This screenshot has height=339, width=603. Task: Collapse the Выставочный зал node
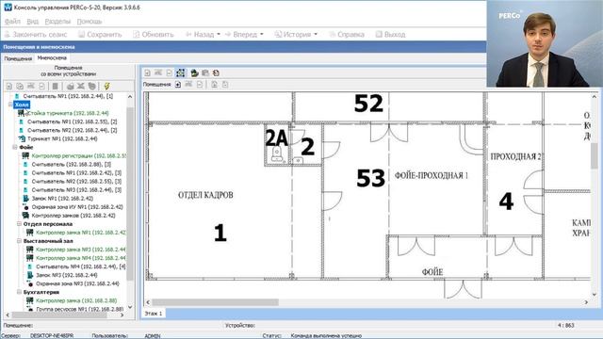tap(19, 241)
